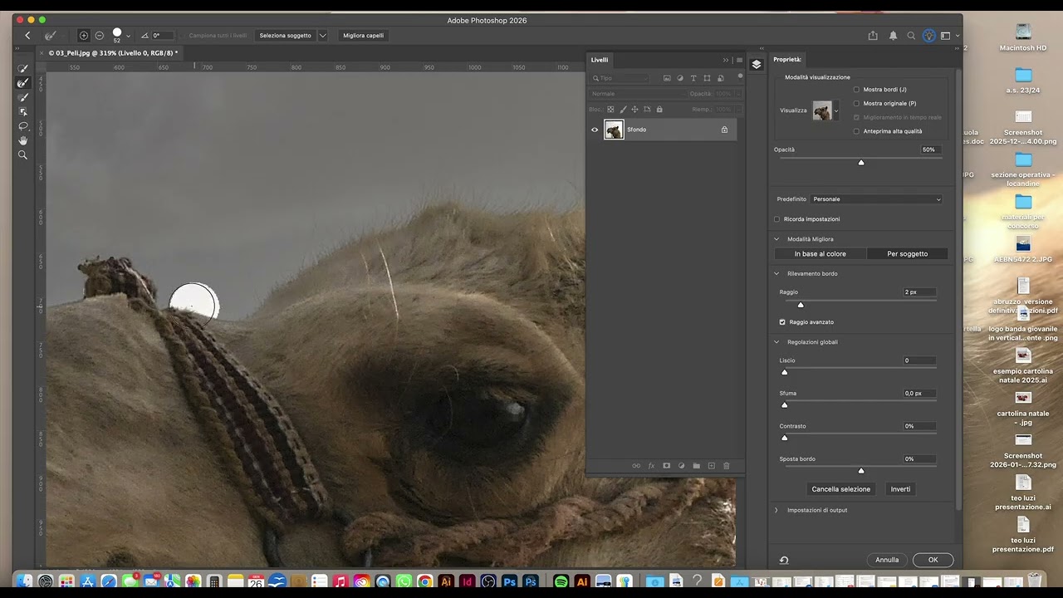
Task: Open notifications bell in Photoshop
Action: pyautogui.click(x=893, y=36)
